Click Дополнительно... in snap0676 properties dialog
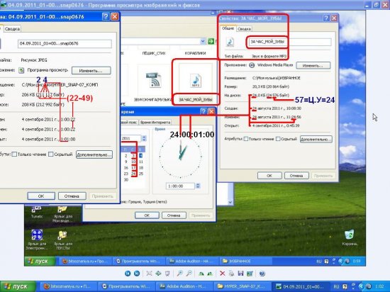 point(94,155)
